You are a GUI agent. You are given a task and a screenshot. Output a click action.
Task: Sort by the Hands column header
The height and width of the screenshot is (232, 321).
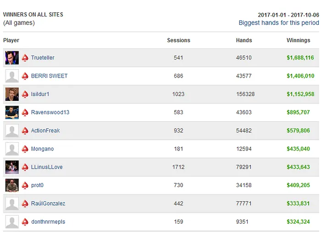point(244,40)
